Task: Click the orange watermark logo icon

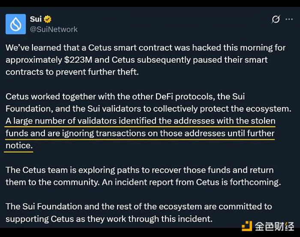Action: pos(247,226)
